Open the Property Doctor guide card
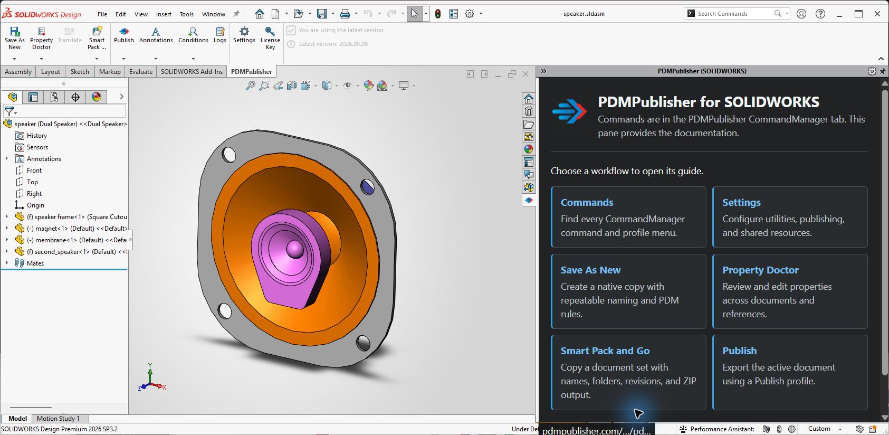 point(790,291)
